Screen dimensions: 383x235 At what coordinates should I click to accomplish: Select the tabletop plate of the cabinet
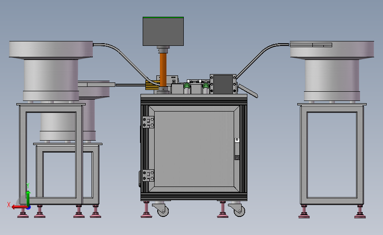[x=194, y=96]
